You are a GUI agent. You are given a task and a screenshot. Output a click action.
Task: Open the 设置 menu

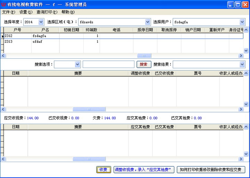pos(26,12)
